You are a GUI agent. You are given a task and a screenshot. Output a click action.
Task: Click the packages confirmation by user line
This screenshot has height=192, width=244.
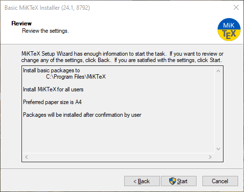coord(82,115)
